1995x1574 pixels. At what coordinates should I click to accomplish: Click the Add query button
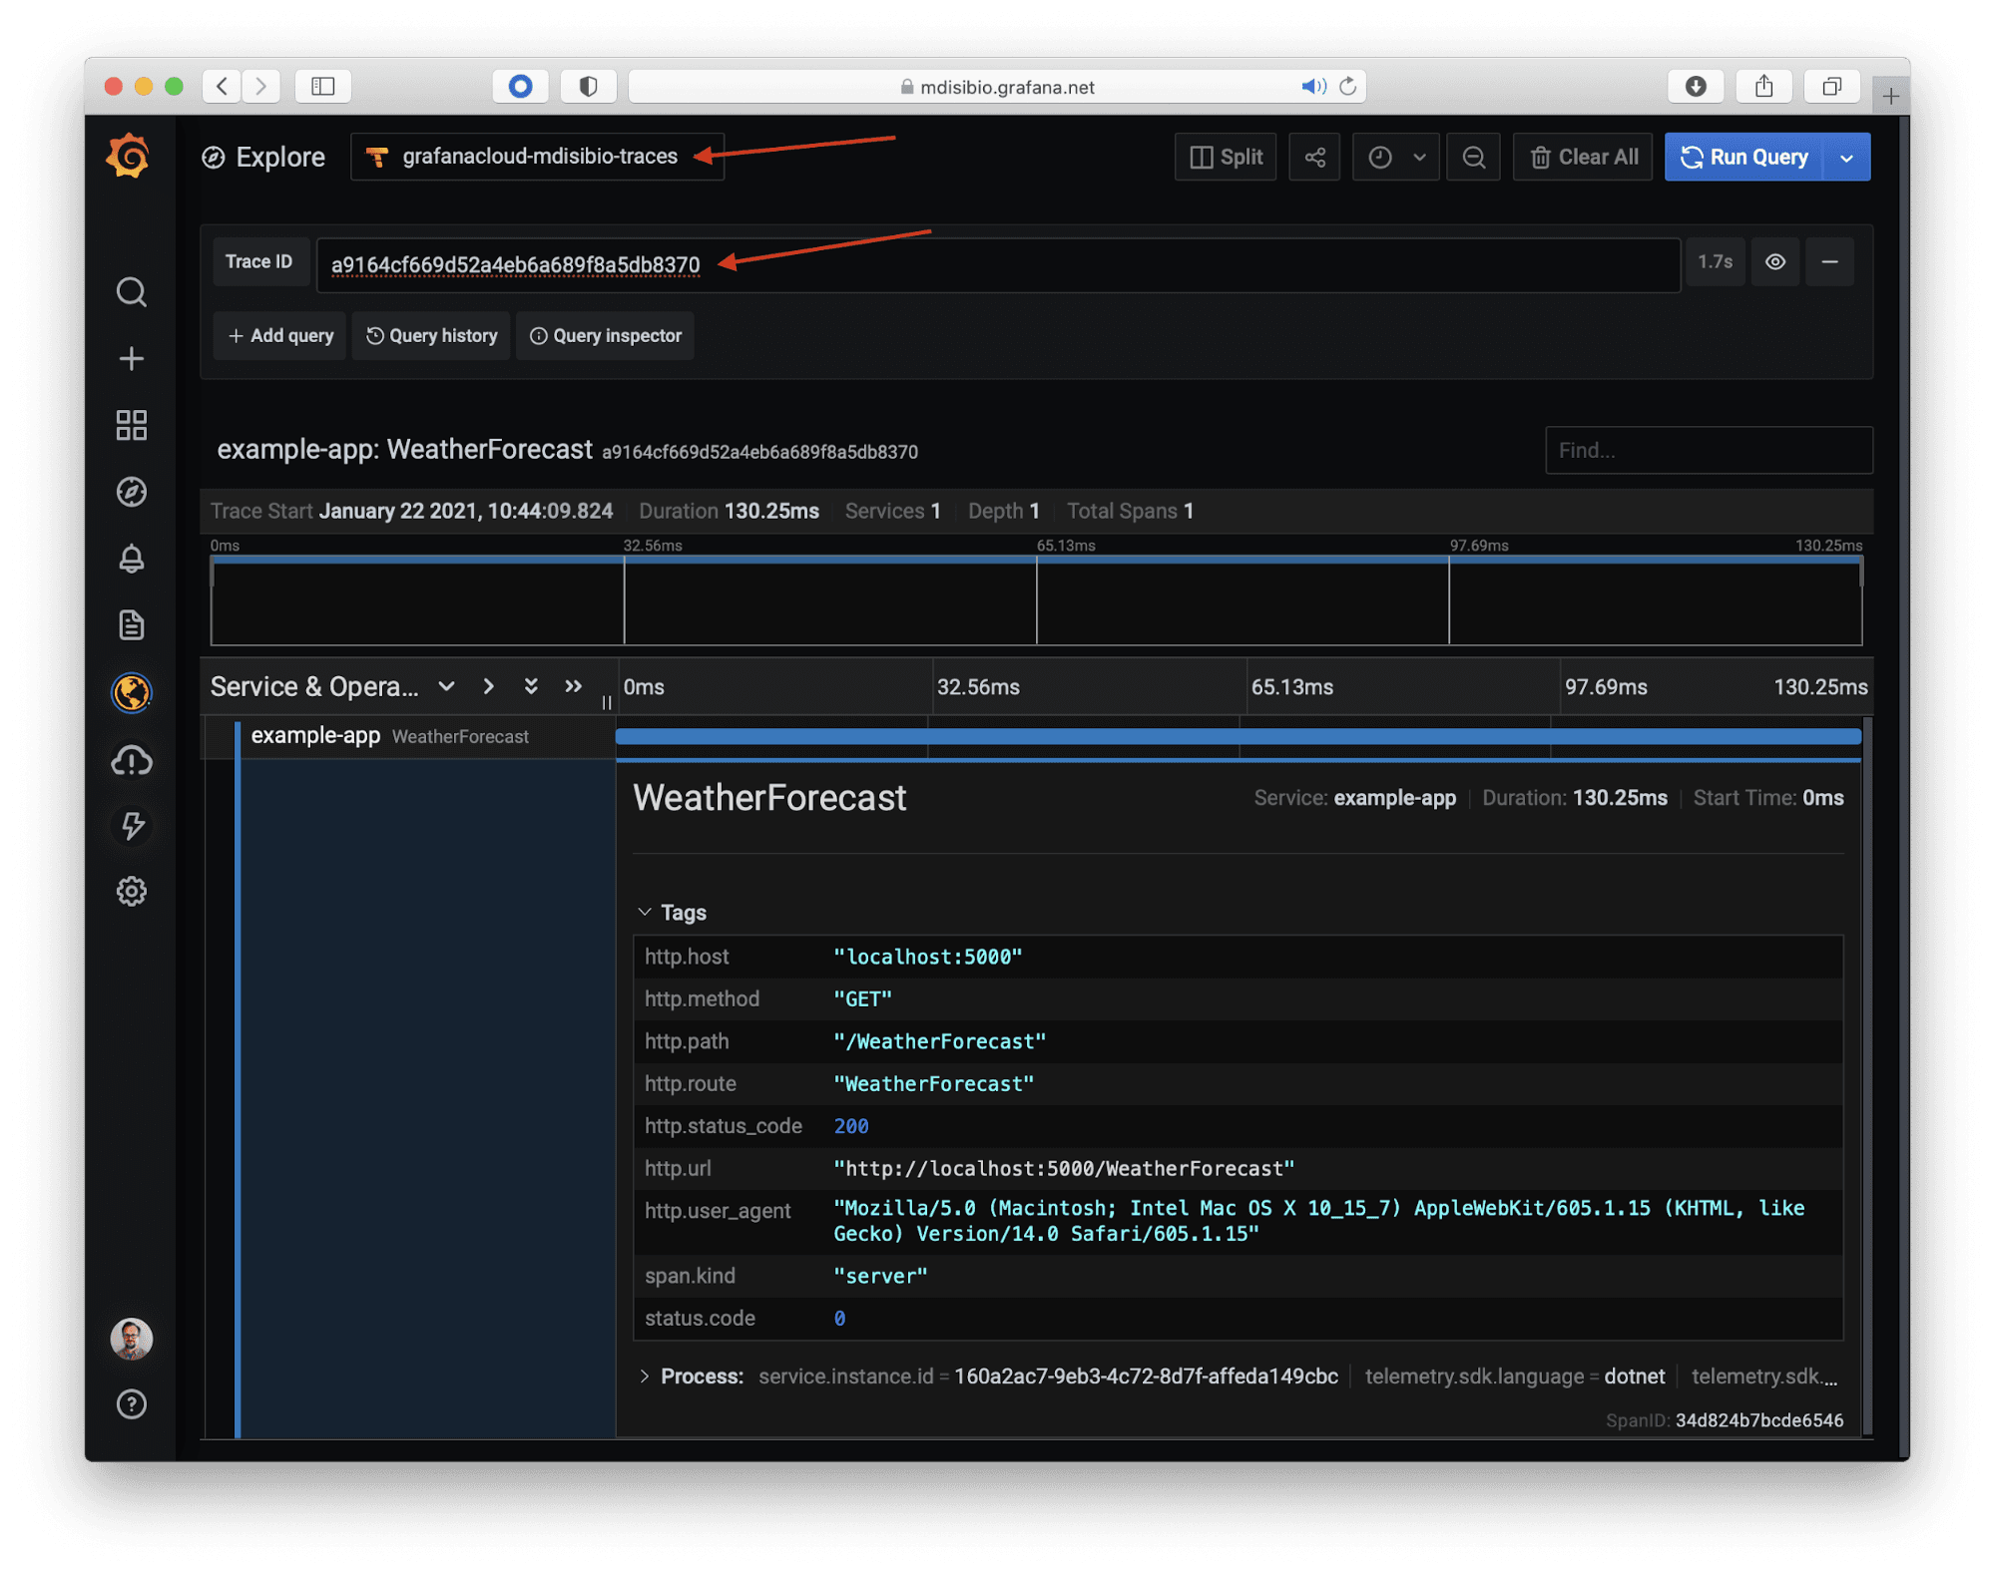click(280, 336)
